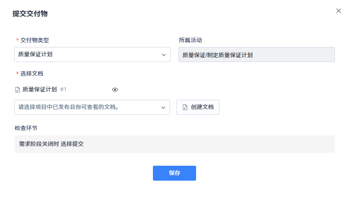The width and height of the screenshot is (349, 200).
Task: Expand the 交付物类型 dropdown arrow
Action: tap(163, 55)
